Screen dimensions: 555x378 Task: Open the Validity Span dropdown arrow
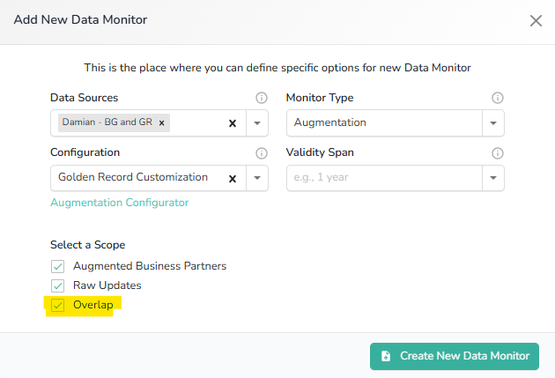click(493, 178)
